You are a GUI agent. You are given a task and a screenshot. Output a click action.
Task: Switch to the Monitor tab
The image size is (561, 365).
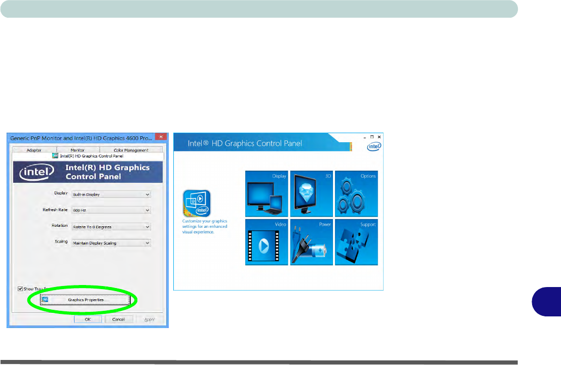pyautogui.click(x=78, y=150)
